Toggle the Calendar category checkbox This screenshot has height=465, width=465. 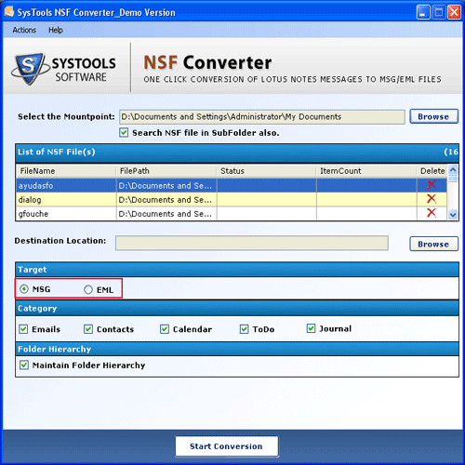click(x=165, y=329)
